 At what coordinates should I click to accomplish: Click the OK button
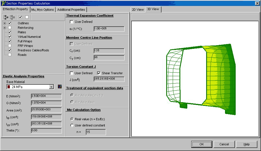pyautogui.click(x=202, y=144)
